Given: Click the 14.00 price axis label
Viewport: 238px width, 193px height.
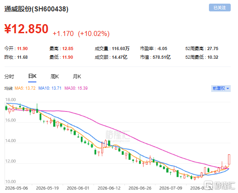Looking at the screenshot, I should coord(10,141).
